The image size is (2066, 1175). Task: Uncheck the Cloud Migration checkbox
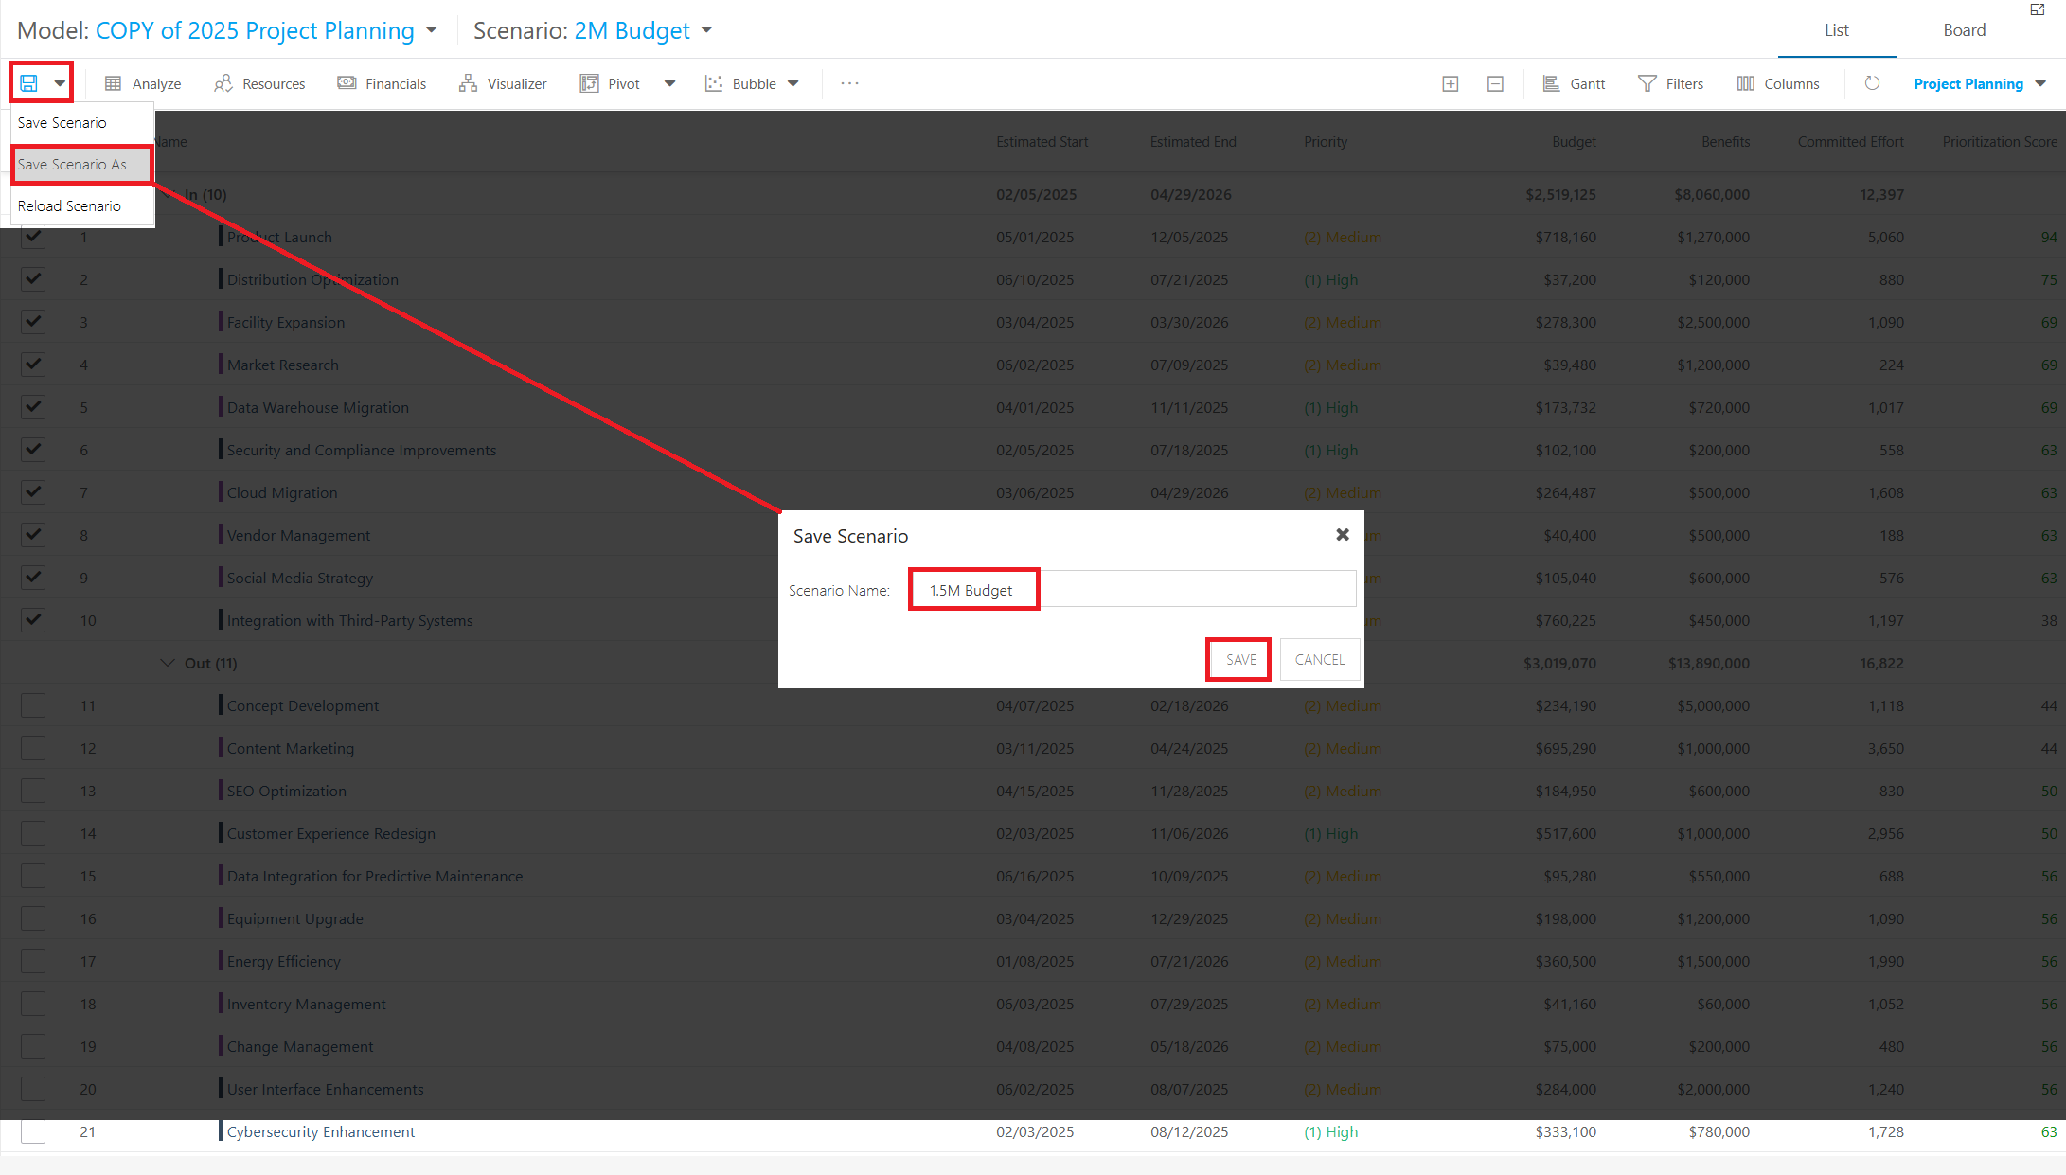pyautogui.click(x=33, y=492)
